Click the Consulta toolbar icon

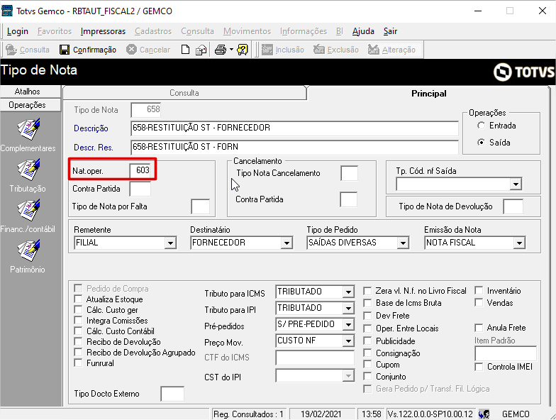pos(11,50)
